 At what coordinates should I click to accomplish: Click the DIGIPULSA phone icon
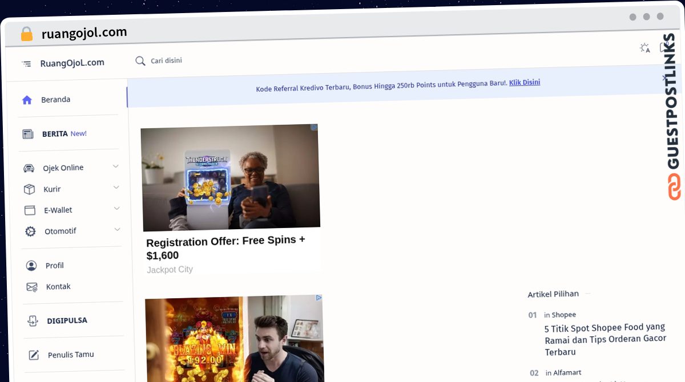click(x=33, y=321)
